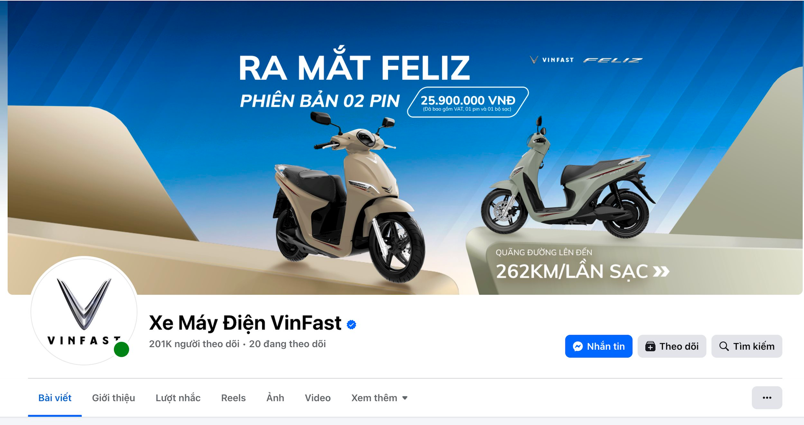The width and height of the screenshot is (804, 425).
Task: Click the green online status dot
Action: click(121, 349)
